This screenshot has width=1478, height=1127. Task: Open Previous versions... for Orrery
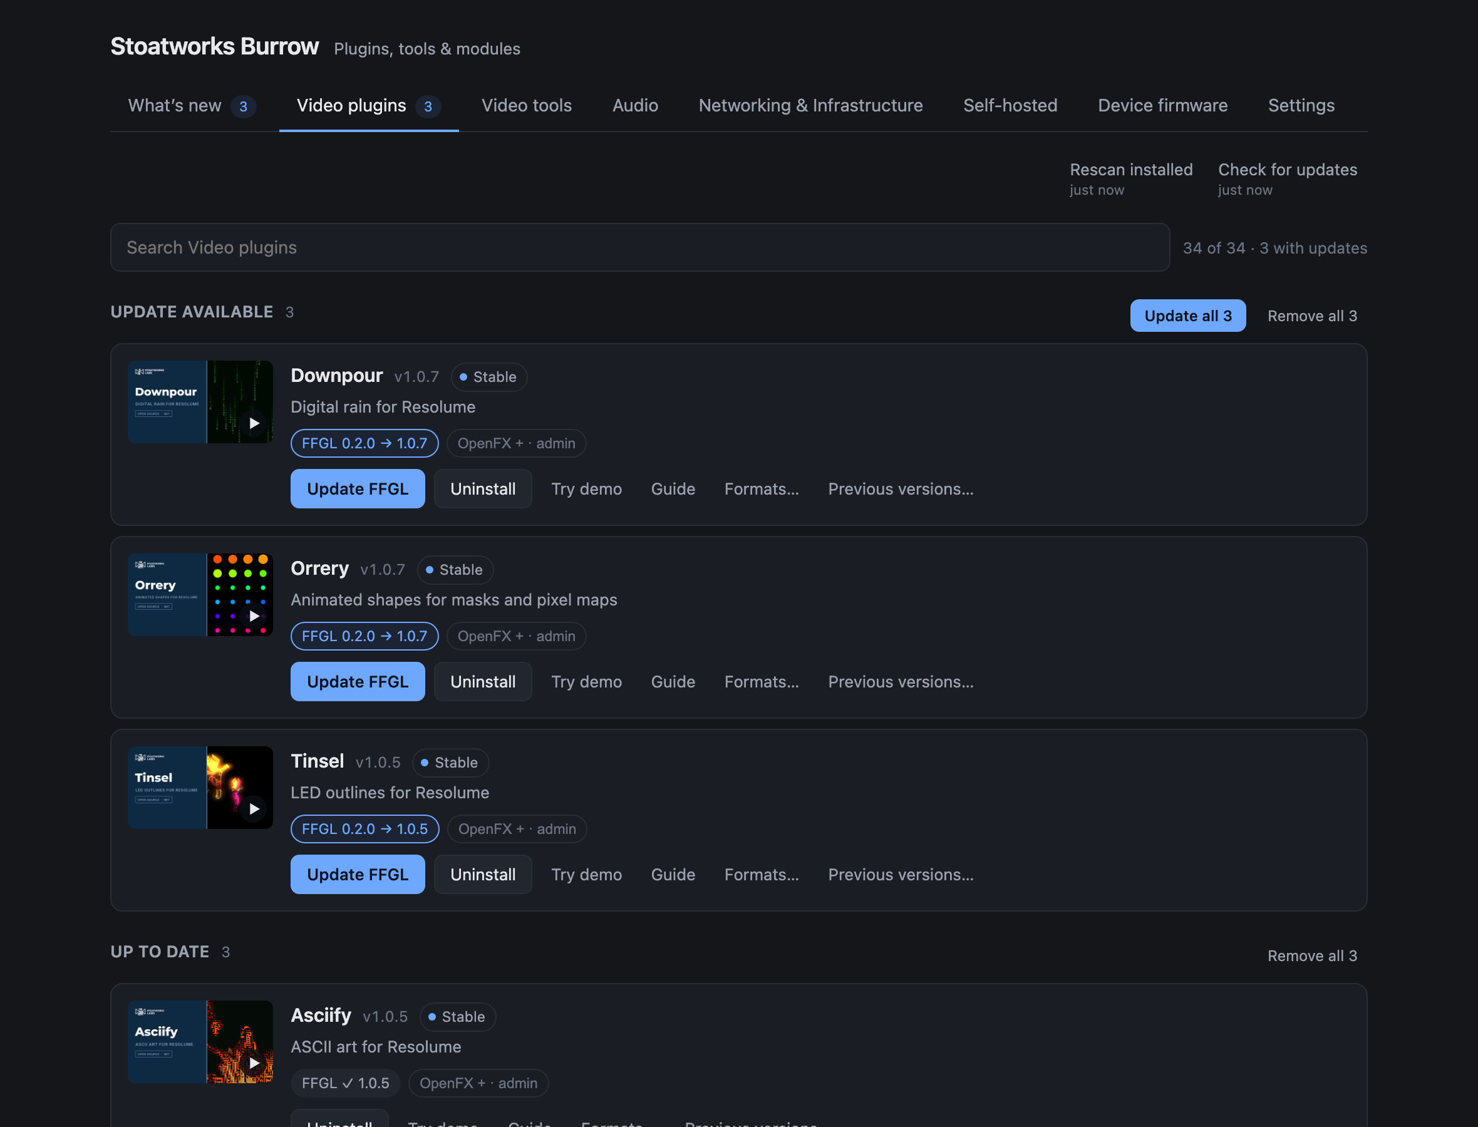(901, 682)
